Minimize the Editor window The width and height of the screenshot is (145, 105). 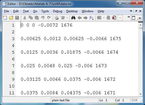120,3
